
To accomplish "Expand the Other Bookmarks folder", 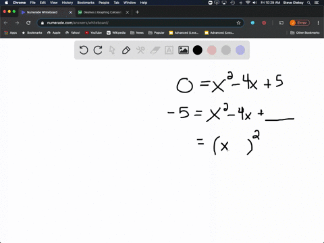I will (x=305, y=32).
